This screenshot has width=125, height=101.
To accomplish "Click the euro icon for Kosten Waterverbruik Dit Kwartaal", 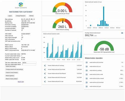I will tap(45, 77).
